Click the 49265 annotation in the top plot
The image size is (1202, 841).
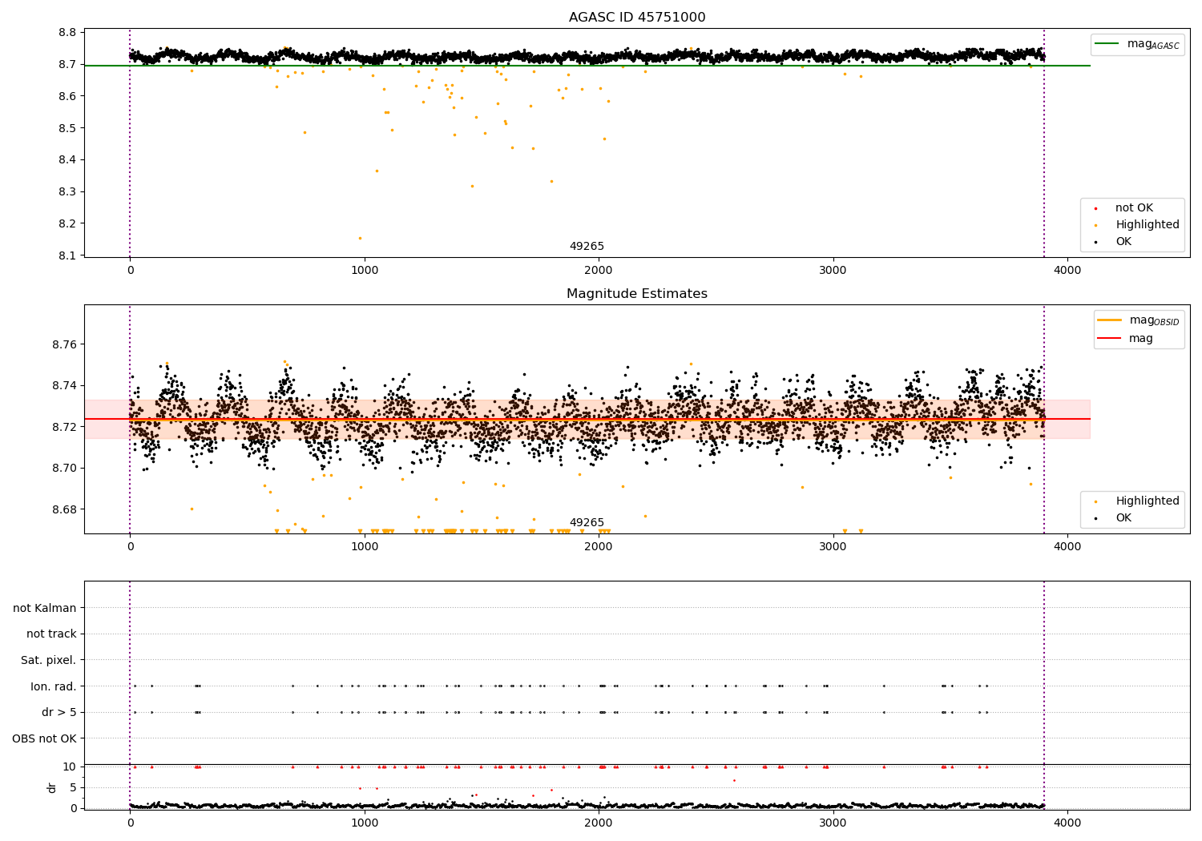[587, 247]
